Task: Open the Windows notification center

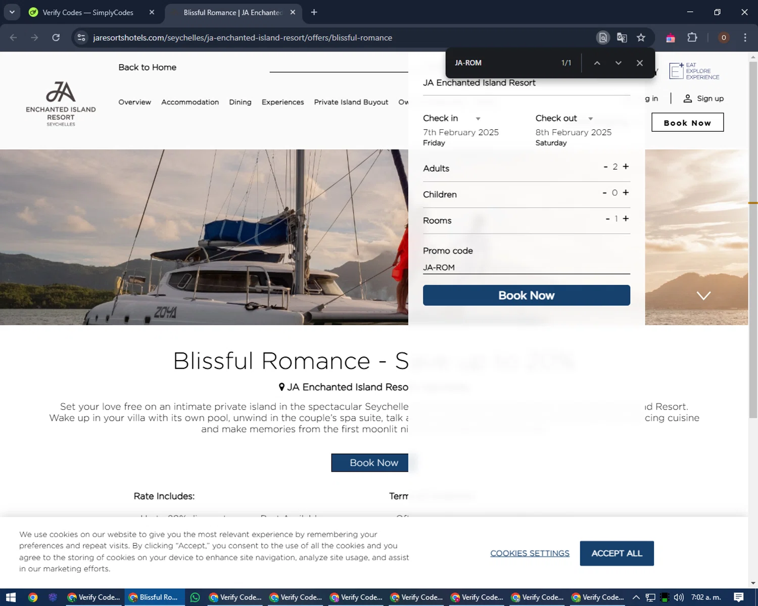Action: click(739, 597)
